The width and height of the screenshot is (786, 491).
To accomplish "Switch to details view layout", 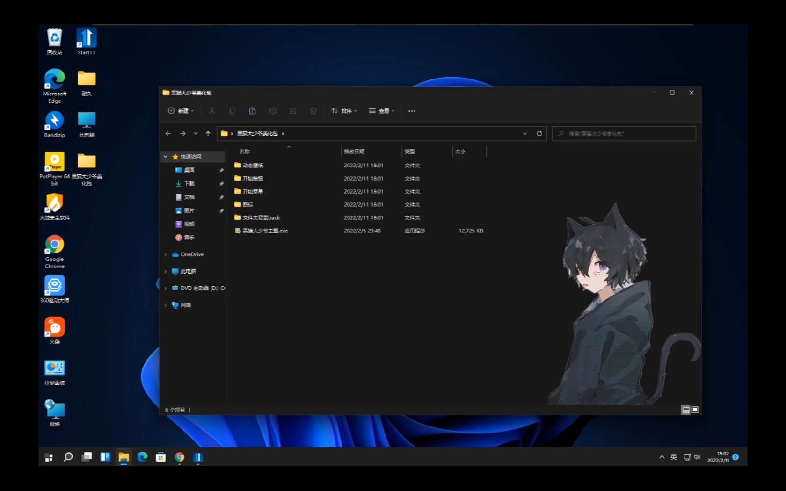I will (685, 410).
